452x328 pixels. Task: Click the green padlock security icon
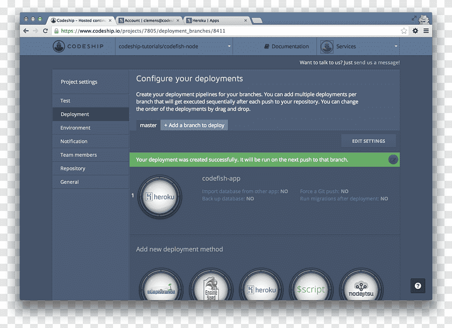point(56,31)
